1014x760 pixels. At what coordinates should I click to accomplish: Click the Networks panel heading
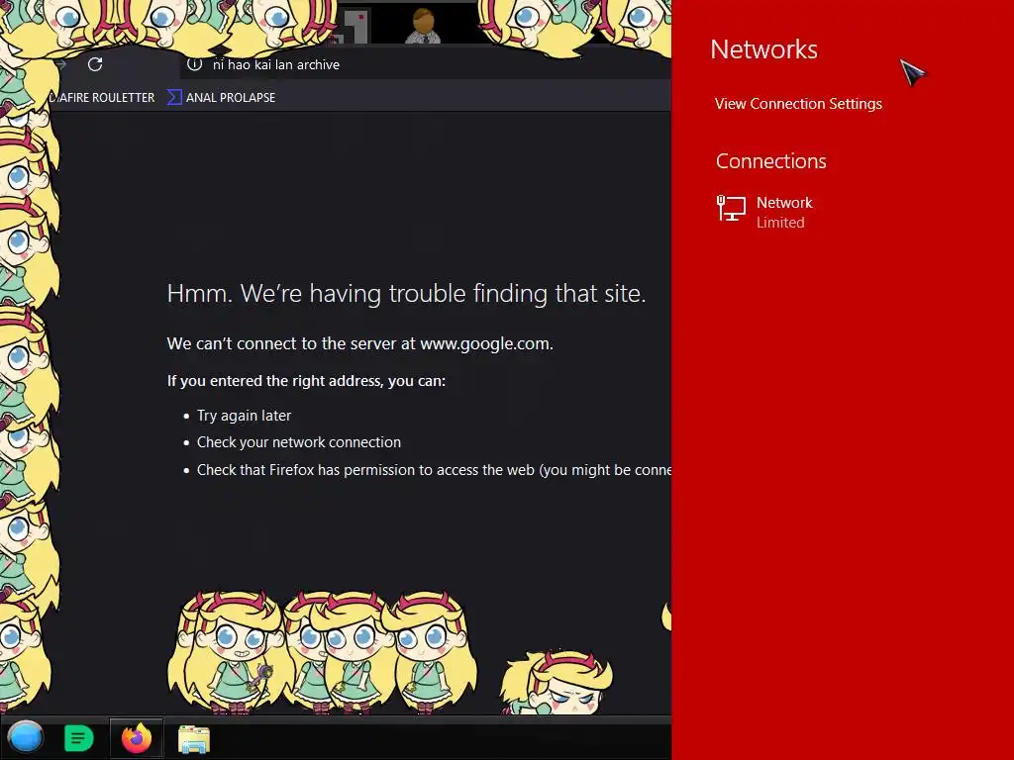(763, 49)
